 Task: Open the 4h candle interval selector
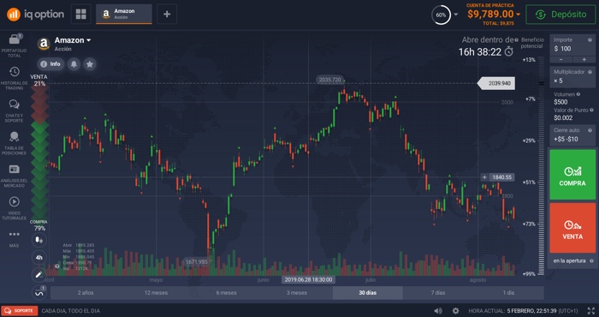(x=39, y=257)
